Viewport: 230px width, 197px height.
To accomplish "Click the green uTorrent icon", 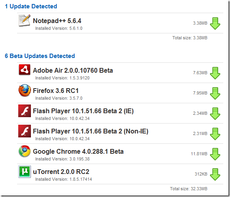I will [25, 172].
